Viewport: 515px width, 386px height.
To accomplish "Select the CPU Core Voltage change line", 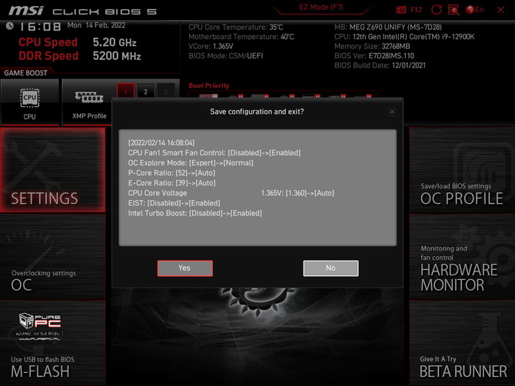I will pos(231,193).
